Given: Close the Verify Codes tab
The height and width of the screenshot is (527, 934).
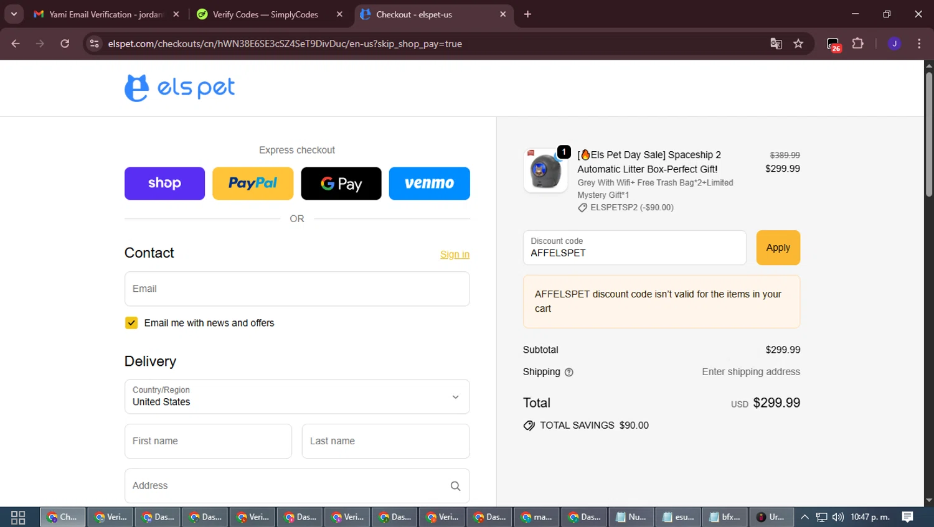Looking at the screenshot, I should (339, 14).
